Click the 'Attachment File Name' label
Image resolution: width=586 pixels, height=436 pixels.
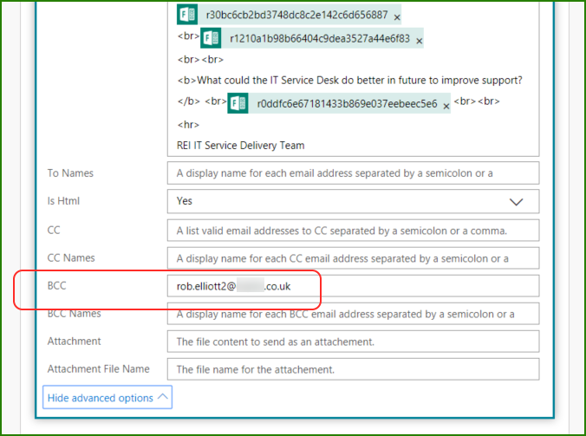coord(98,368)
